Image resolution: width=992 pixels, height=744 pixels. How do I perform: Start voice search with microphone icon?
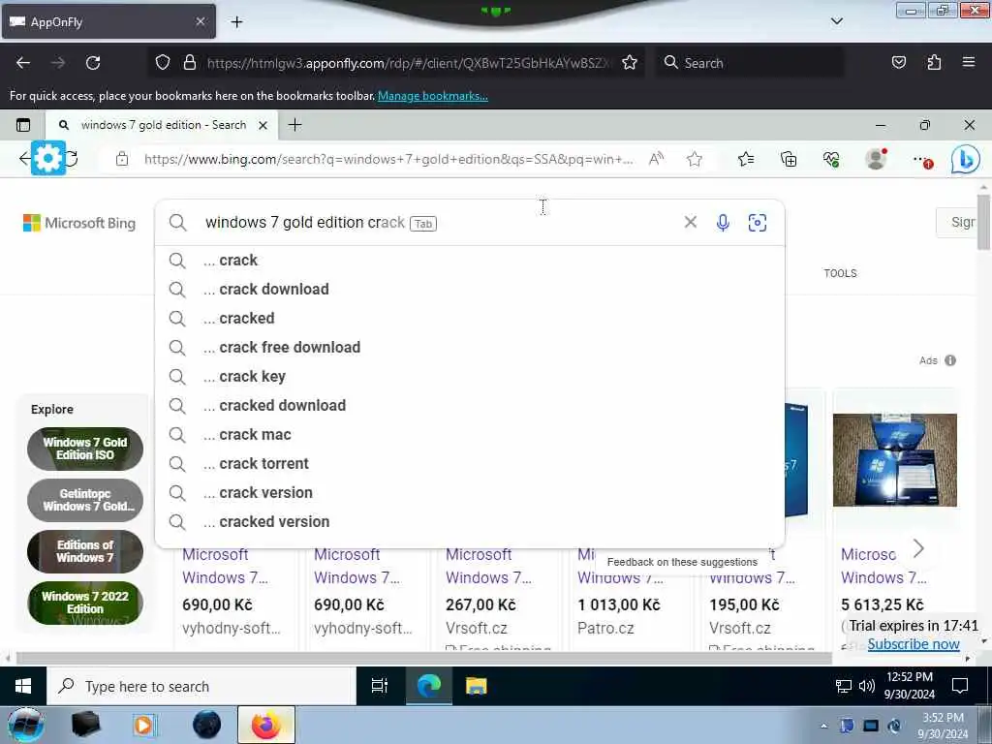click(723, 223)
